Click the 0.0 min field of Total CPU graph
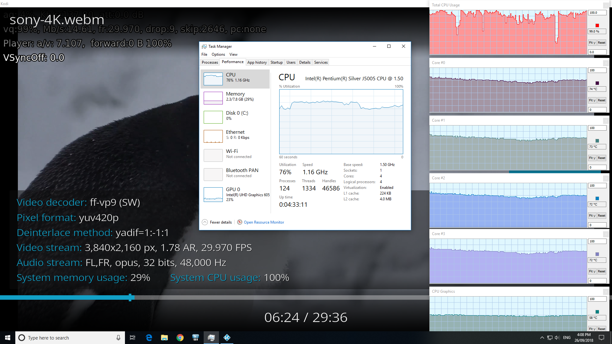The height and width of the screenshot is (344, 612). coord(597,52)
